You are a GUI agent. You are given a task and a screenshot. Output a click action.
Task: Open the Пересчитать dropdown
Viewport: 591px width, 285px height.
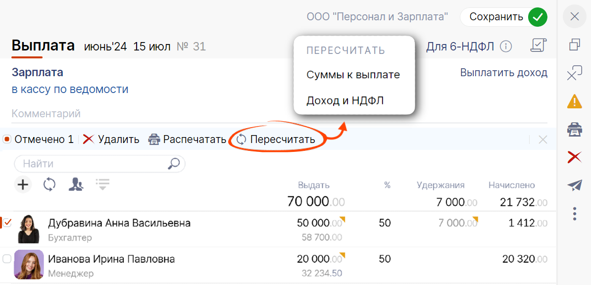pyautogui.click(x=276, y=140)
